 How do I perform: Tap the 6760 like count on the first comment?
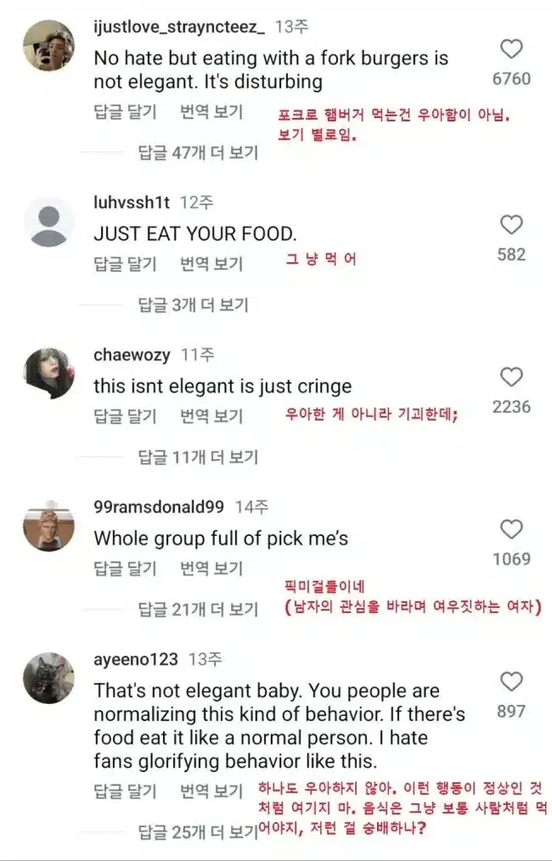click(x=511, y=76)
